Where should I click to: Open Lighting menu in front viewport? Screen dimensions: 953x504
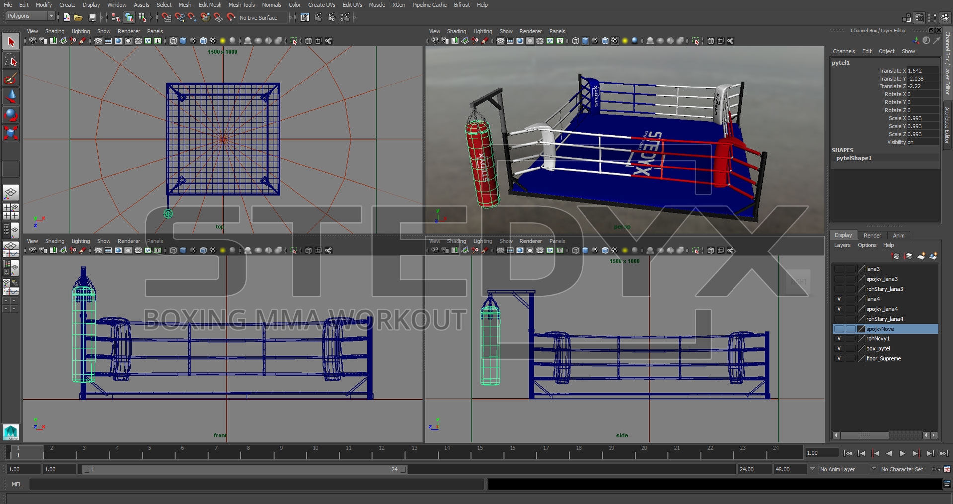pos(80,241)
